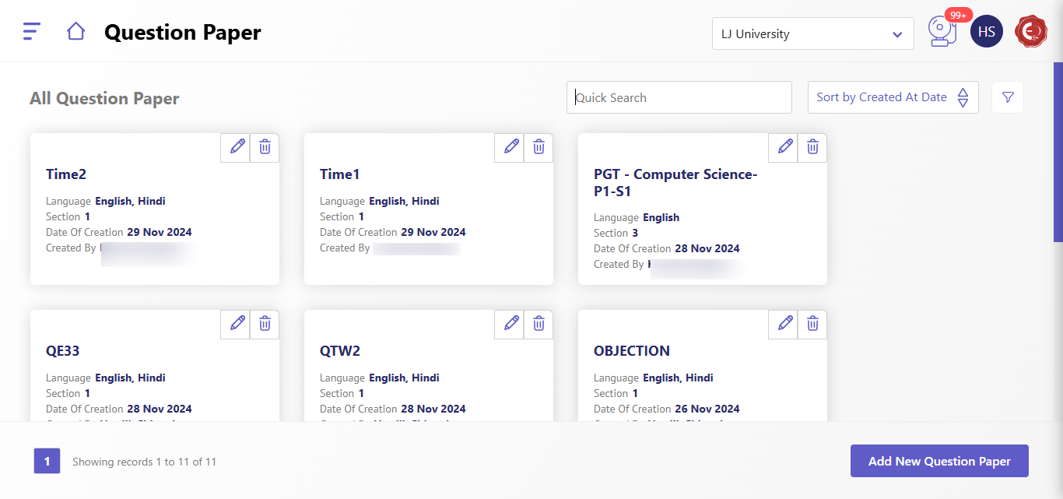Focus the Quick Search field
Image resolution: width=1063 pixels, height=499 pixels.
[679, 97]
